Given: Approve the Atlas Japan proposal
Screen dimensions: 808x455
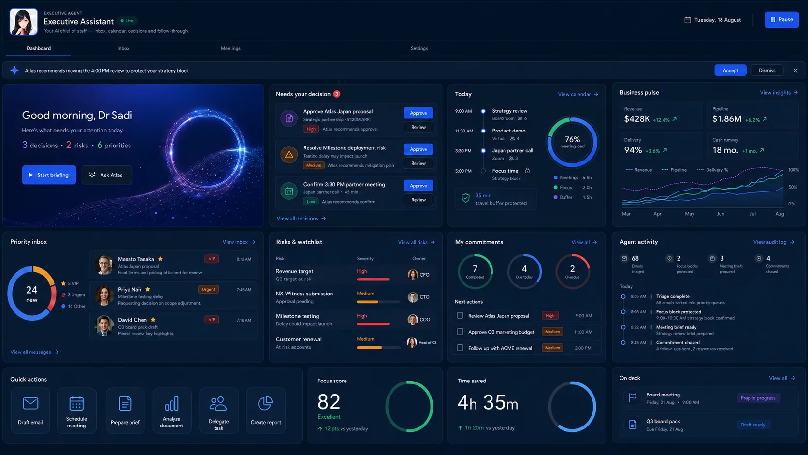Looking at the screenshot, I should point(418,113).
